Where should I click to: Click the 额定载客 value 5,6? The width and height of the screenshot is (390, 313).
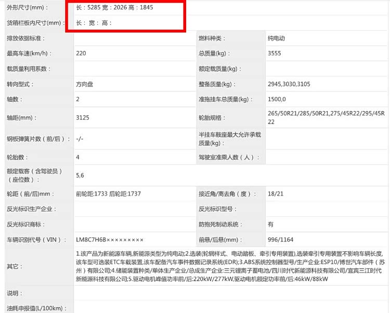coord(80,175)
